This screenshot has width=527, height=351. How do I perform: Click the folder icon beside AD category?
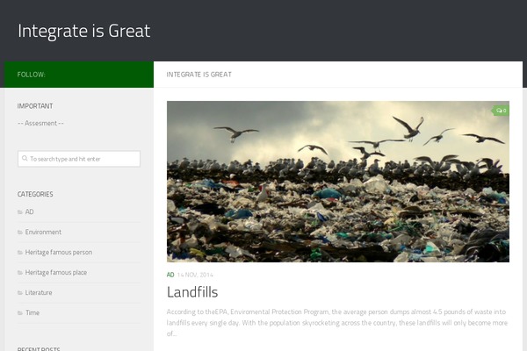coord(20,212)
